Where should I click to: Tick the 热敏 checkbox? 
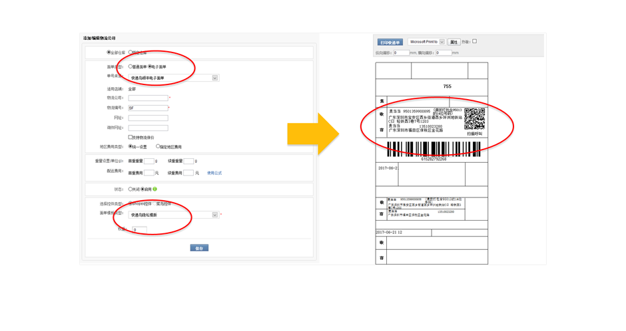(x=475, y=41)
